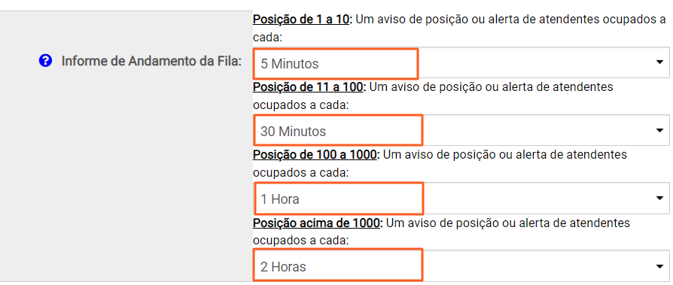Select the '5 Minutos' value text

click(290, 64)
